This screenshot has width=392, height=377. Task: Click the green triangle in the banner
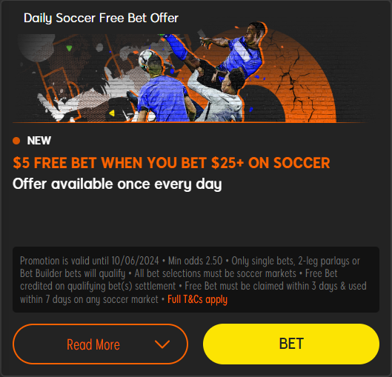coord(69,47)
